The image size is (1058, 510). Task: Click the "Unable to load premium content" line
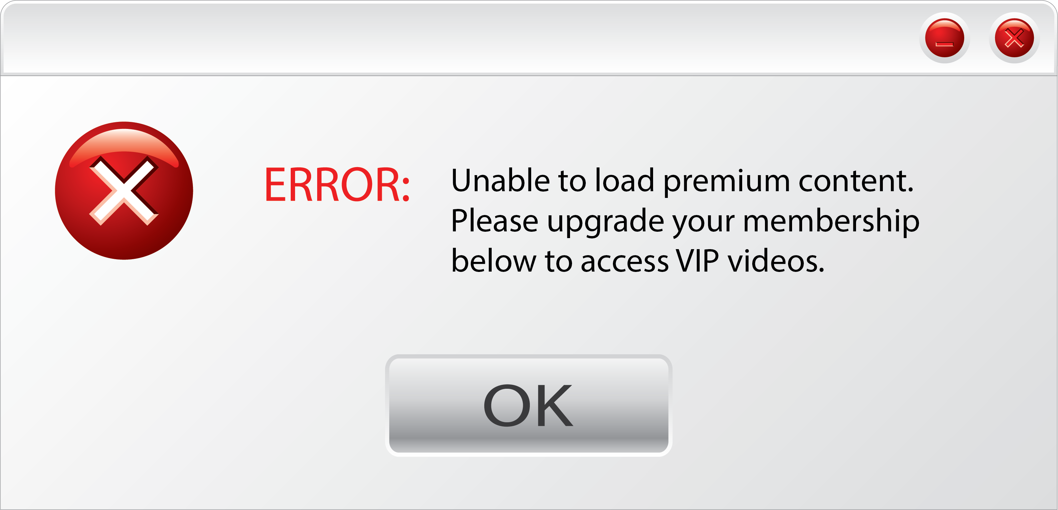pyautogui.click(x=682, y=181)
